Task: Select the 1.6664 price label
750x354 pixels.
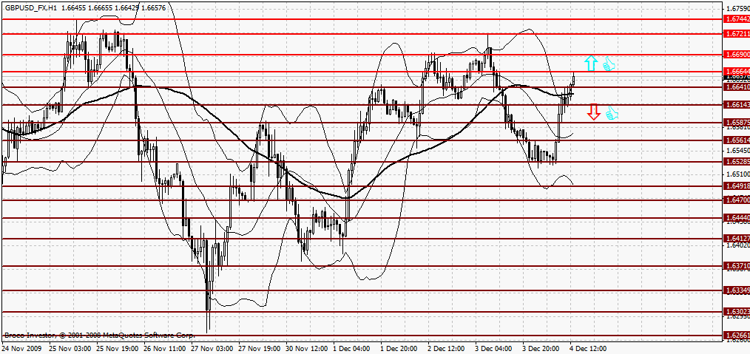Action: coord(736,72)
